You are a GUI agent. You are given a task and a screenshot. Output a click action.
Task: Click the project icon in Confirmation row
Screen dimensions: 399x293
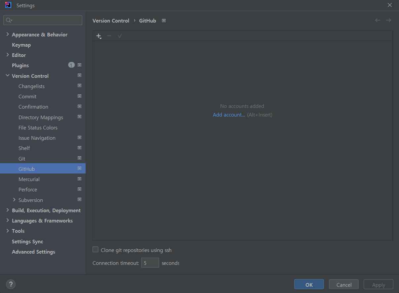point(79,107)
